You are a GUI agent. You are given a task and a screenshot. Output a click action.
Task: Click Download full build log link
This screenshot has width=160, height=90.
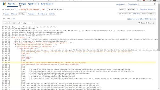point(140,19)
